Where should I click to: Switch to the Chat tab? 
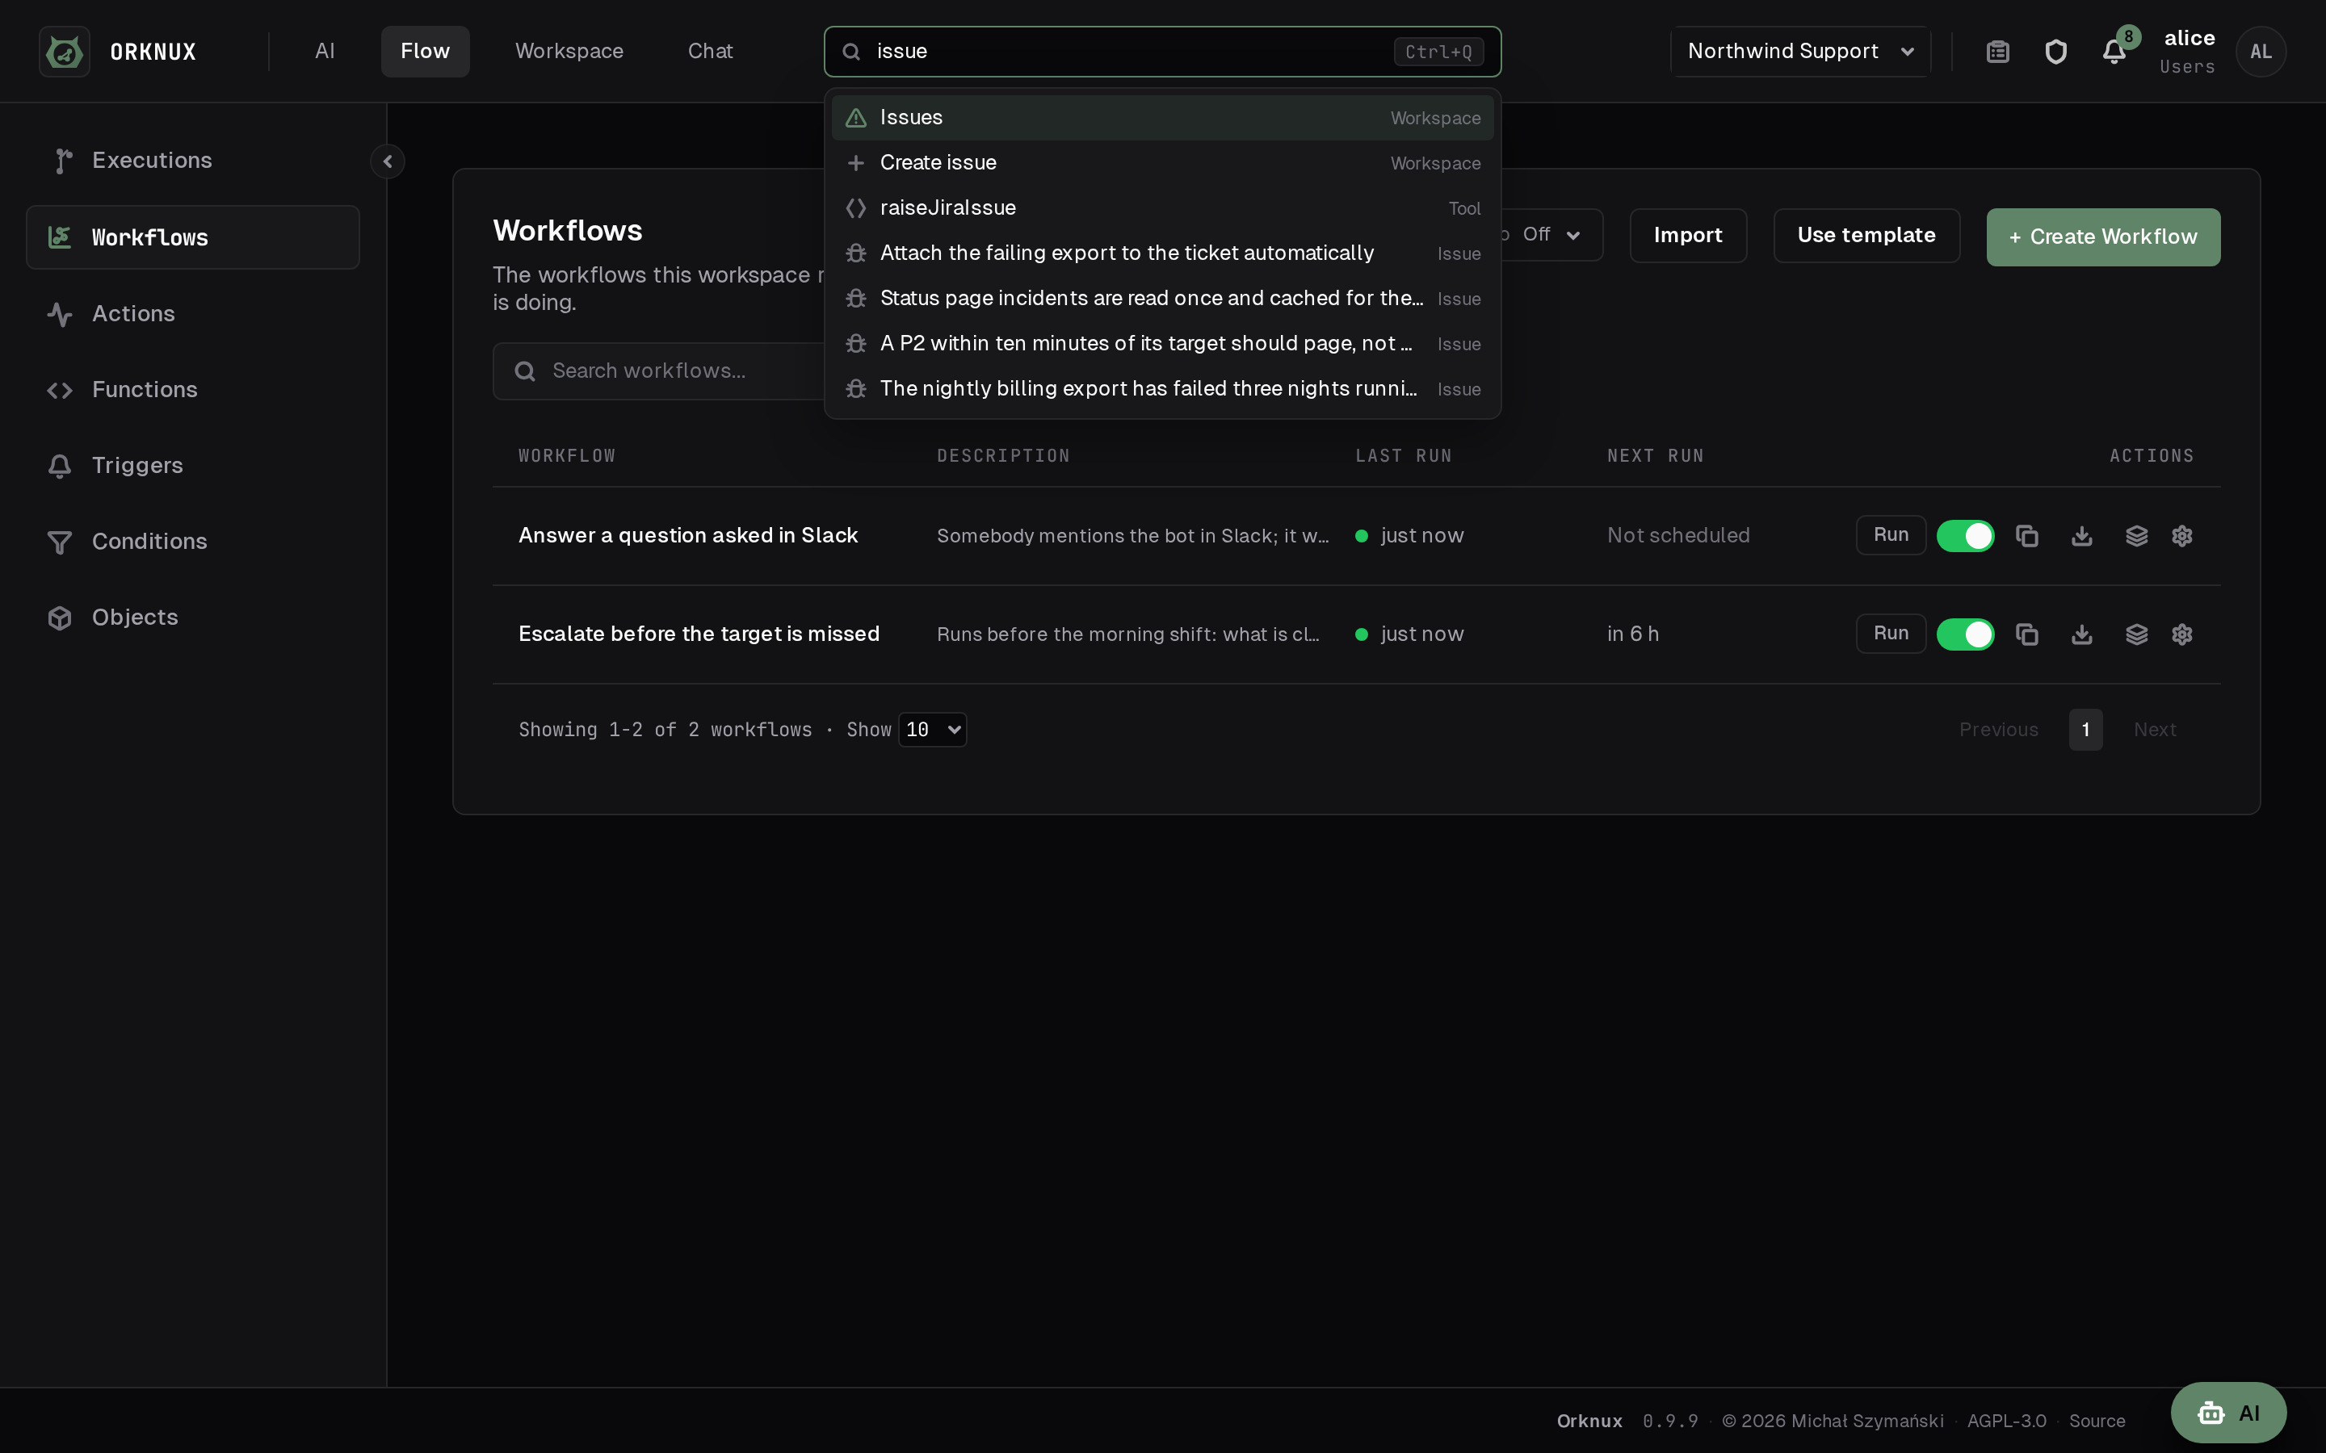[710, 52]
